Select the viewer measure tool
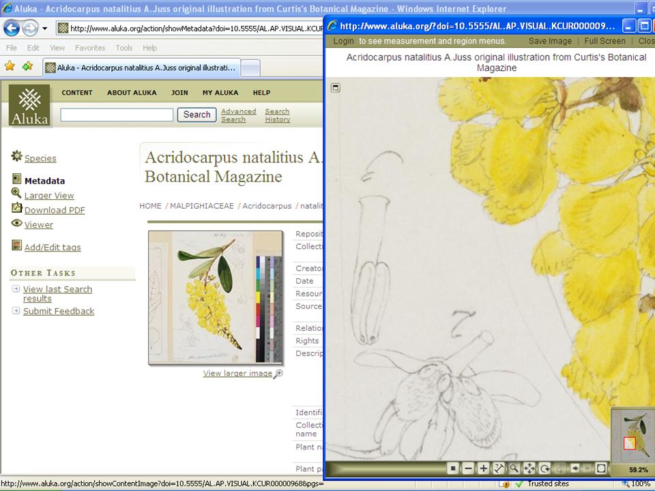Viewport: 655px width, 491px height. 499,468
